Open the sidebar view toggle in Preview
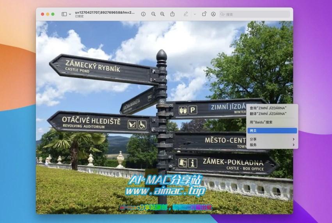Image resolution: width=332 pixels, height=223 pixels. pos(64,14)
